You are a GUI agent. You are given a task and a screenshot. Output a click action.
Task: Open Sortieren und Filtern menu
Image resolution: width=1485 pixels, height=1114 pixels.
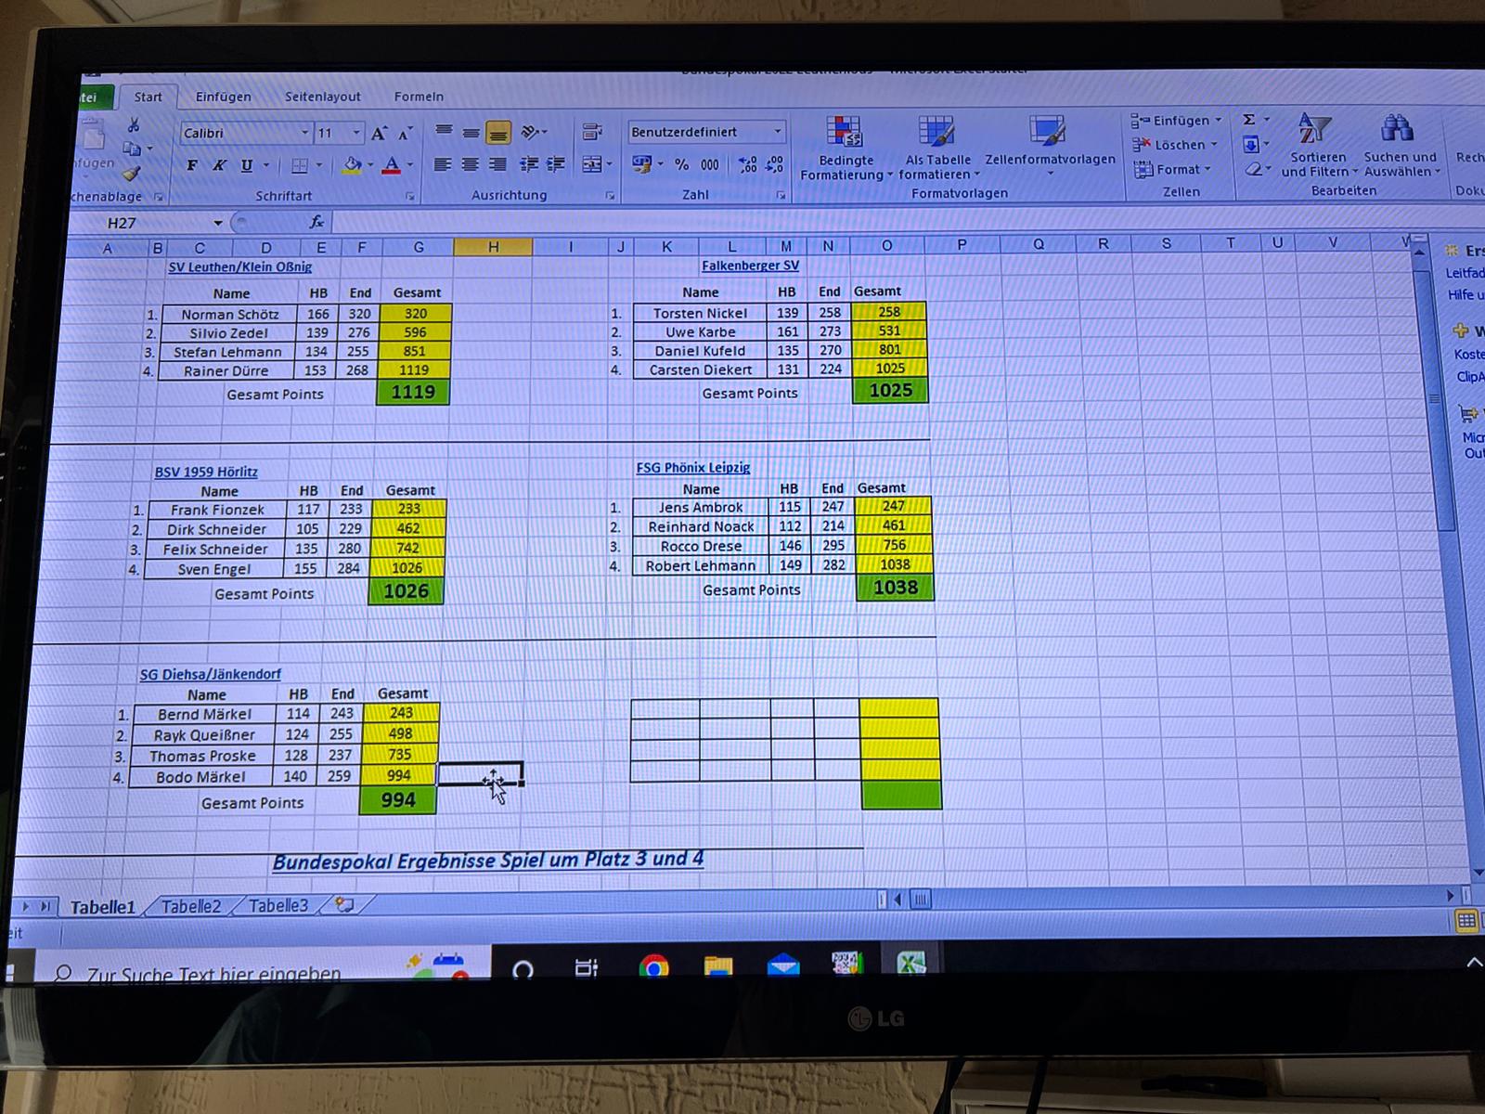pyautogui.click(x=1318, y=147)
